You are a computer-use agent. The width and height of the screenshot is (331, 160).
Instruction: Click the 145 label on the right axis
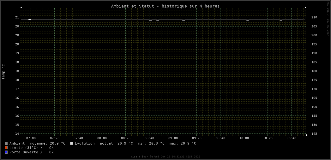[314, 134]
